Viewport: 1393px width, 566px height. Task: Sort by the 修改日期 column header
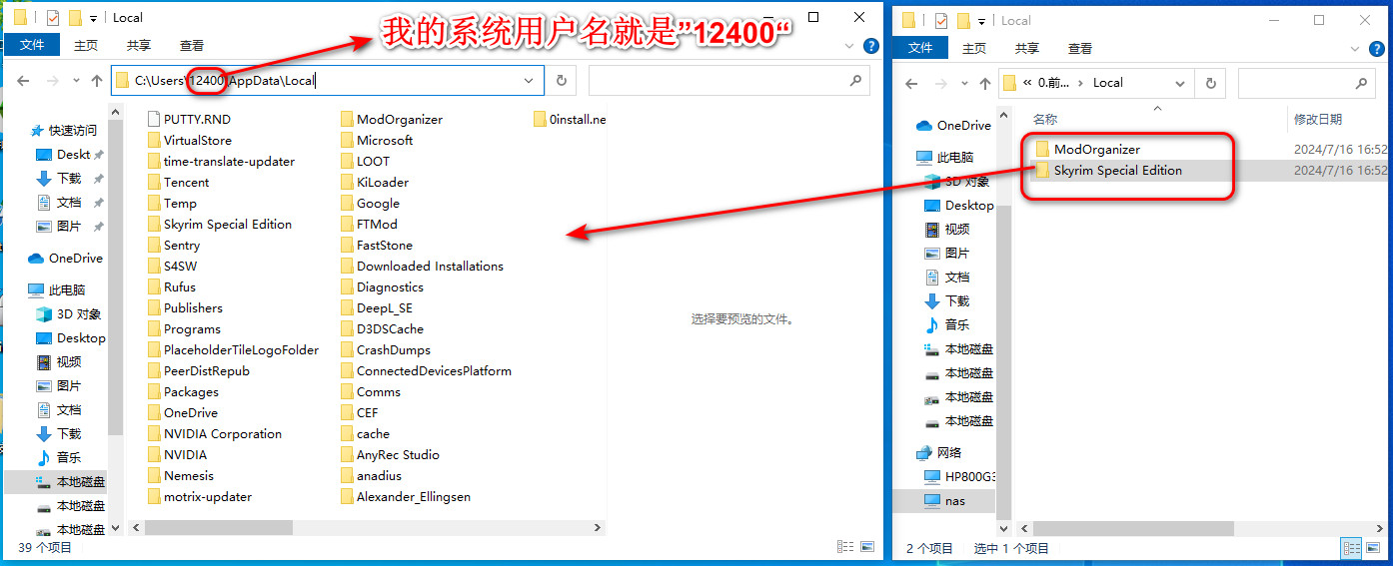coord(1318,119)
